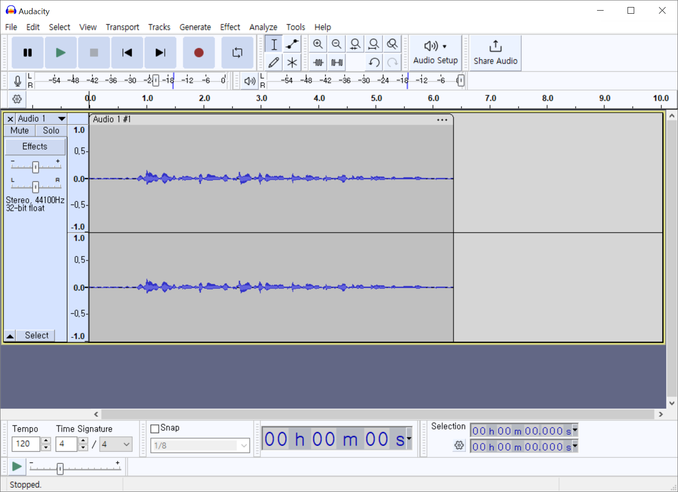Click the track Select button
Screen dimensions: 678x492
[37, 336]
